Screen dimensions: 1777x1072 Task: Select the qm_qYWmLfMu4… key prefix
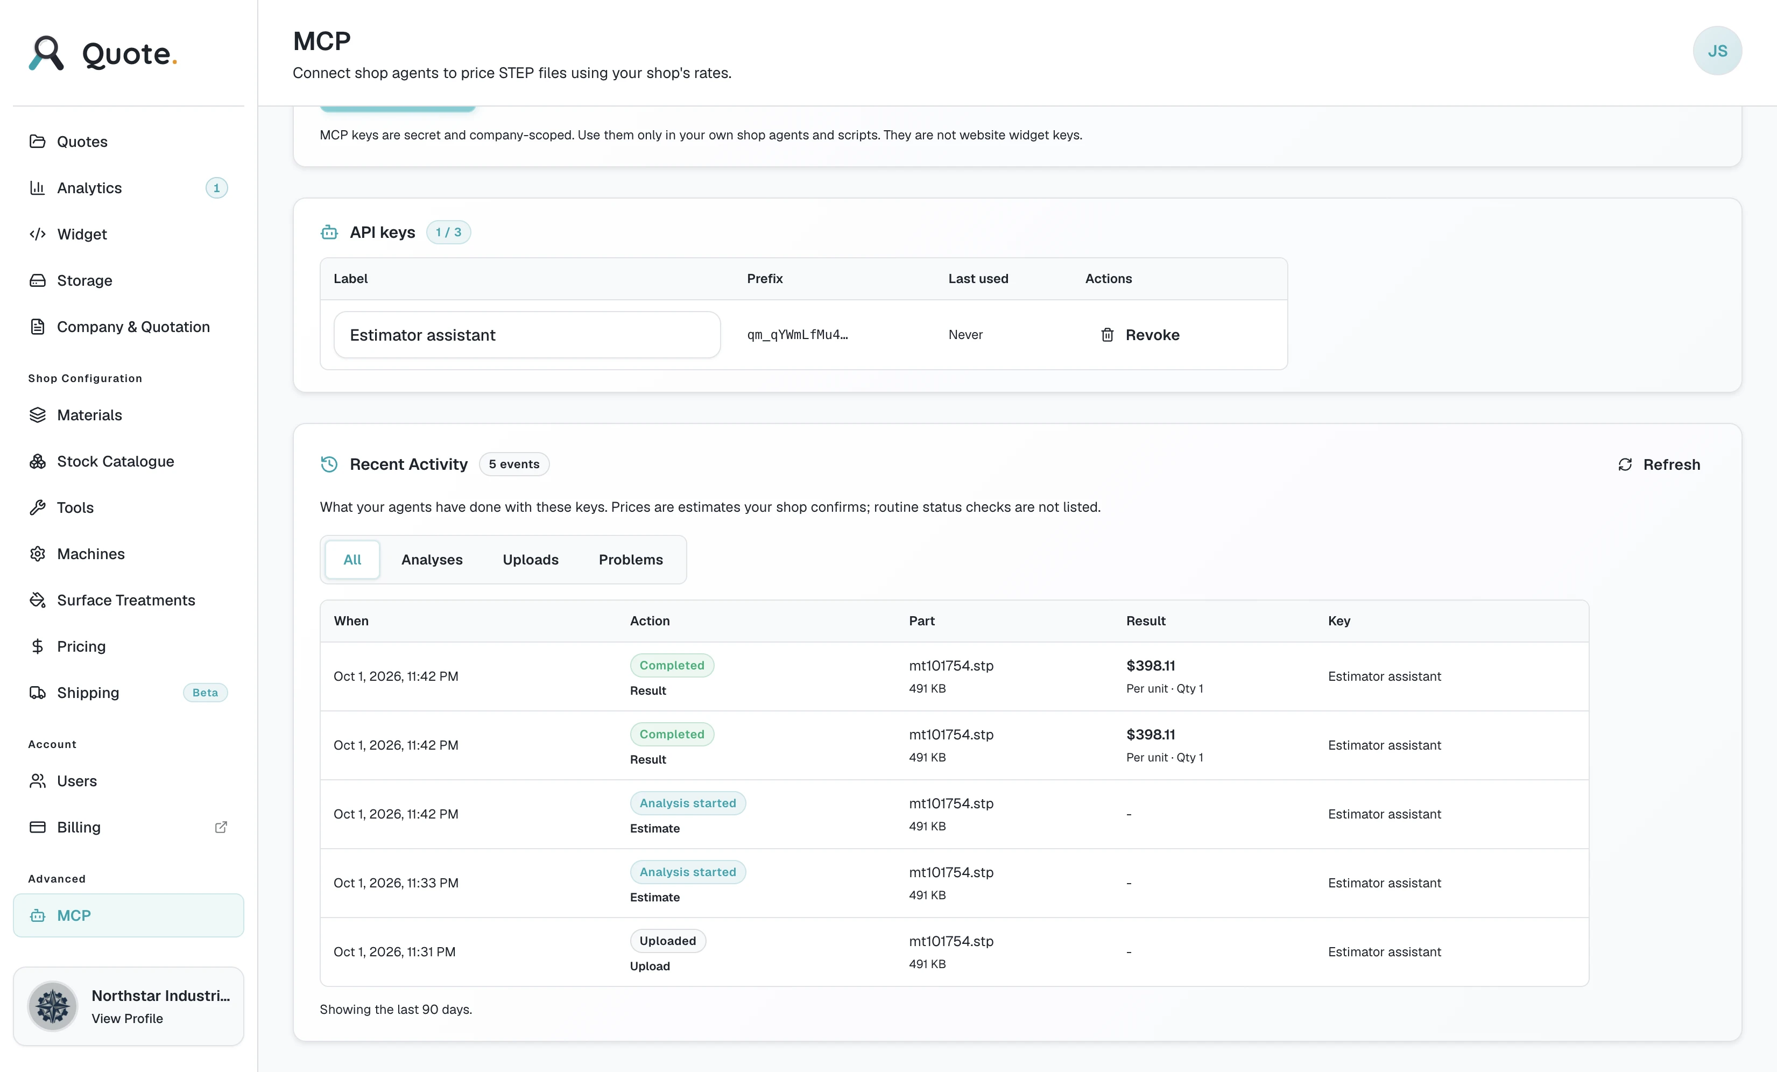[797, 335]
